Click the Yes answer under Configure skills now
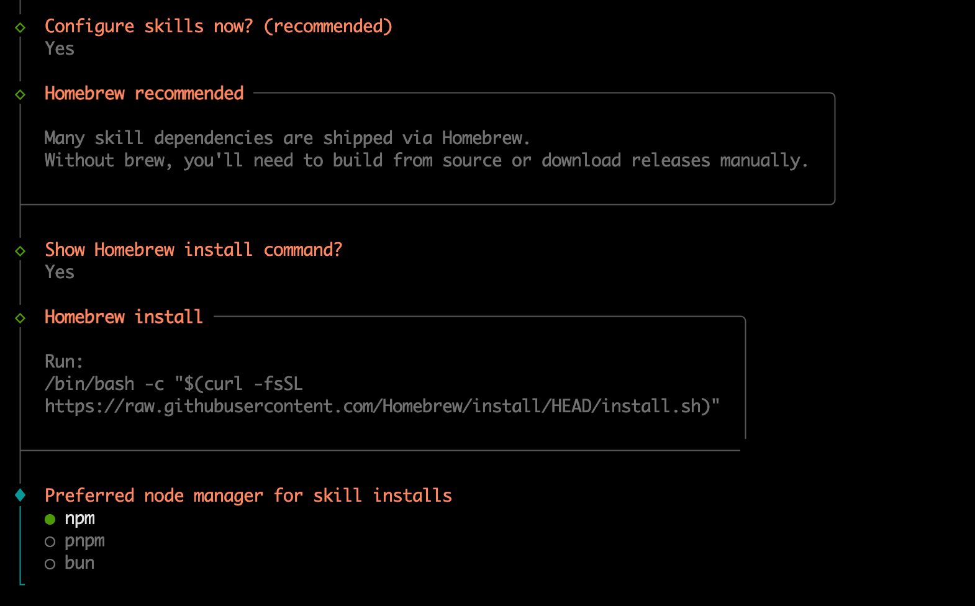Screen dimensions: 975x606 [x=60, y=49]
